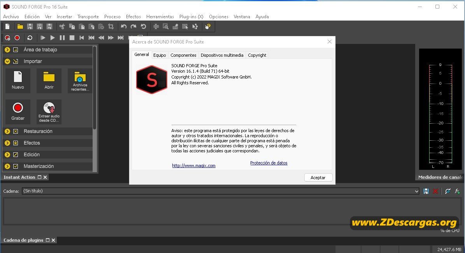Open the Dispositivos multimedia tab

(222, 55)
